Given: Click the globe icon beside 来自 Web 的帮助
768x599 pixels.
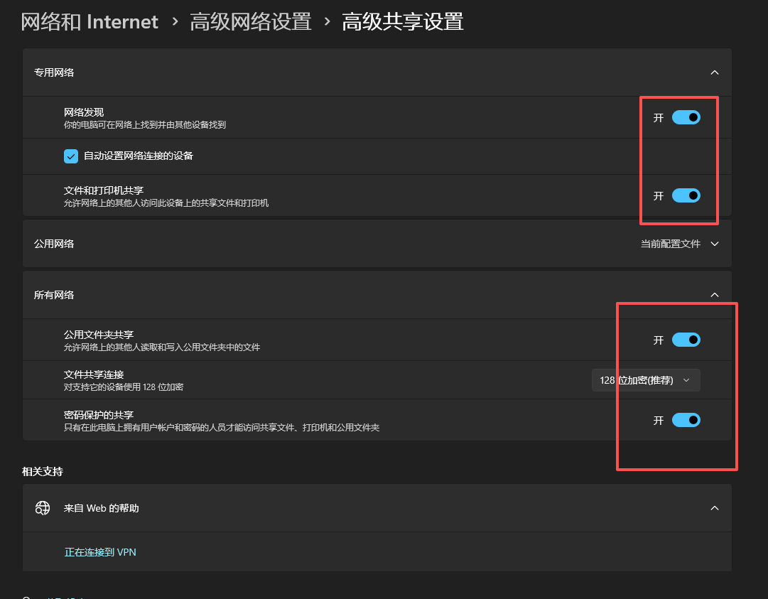Looking at the screenshot, I should tap(43, 508).
